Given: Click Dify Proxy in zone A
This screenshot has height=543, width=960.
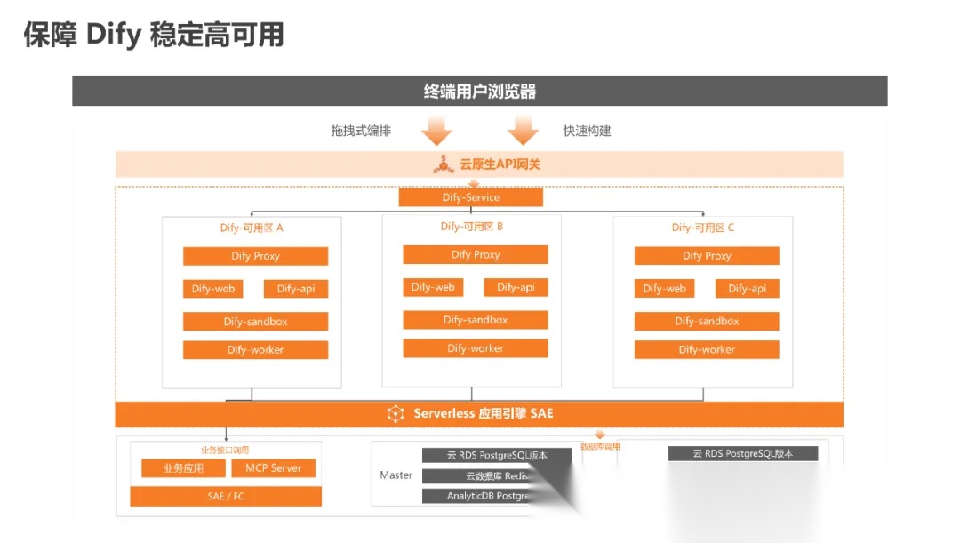Looking at the screenshot, I should [255, 256].
